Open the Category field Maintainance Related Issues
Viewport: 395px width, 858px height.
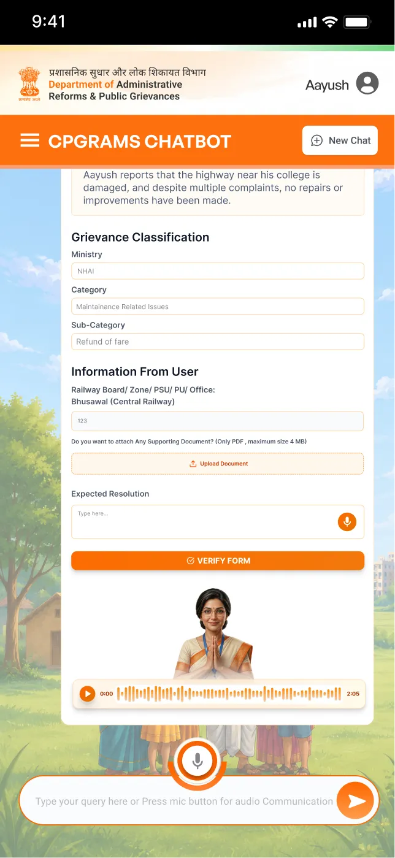point(218,307)
